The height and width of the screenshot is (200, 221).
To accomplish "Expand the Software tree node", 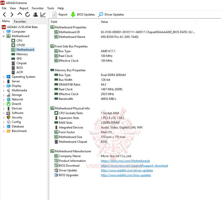I will [x=4, y=113].
